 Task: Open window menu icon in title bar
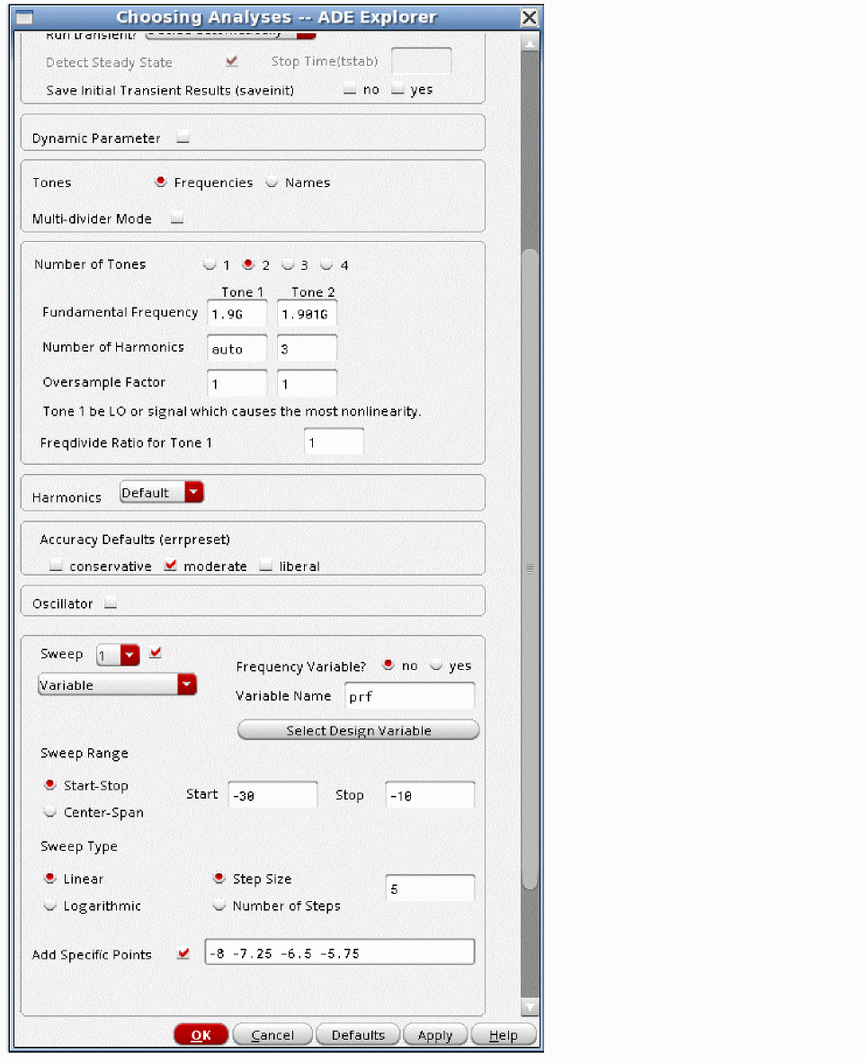24,17
